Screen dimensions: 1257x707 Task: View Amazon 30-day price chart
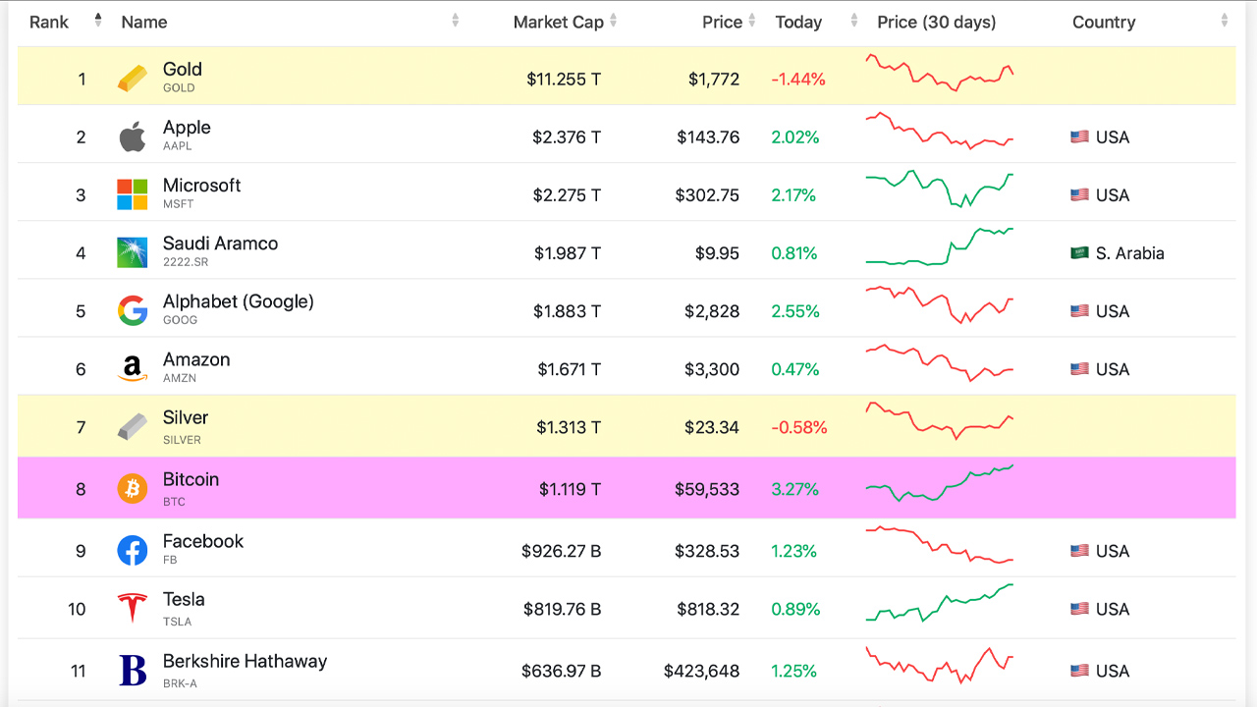940,362
